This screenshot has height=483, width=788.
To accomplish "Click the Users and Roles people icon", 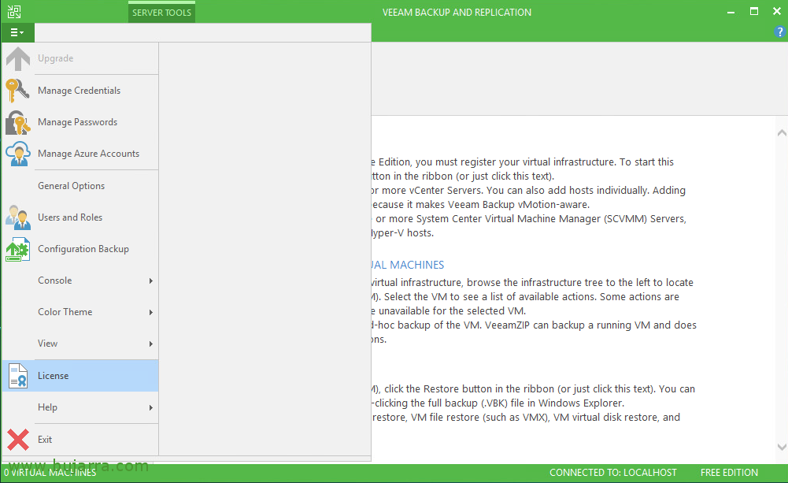I will [x=17, y=217].
